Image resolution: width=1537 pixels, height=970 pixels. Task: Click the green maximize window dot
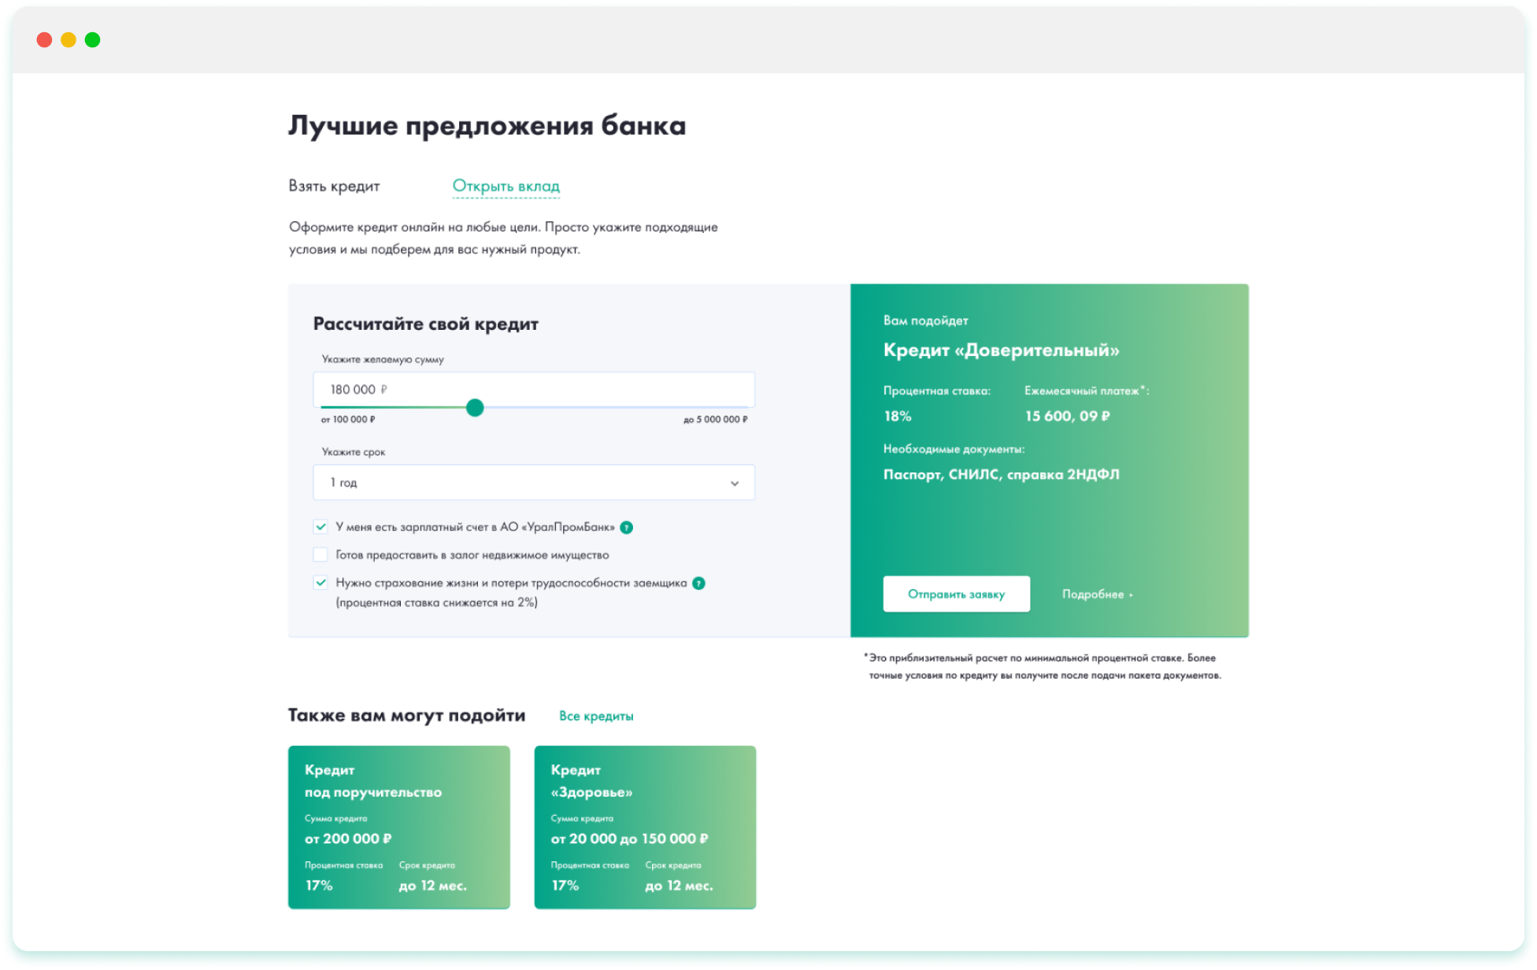(92, 40)
